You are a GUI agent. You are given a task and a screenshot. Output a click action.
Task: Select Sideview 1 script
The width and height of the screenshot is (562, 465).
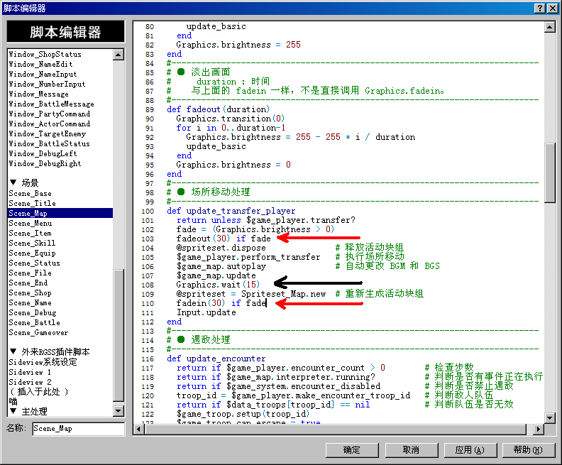pos(30,373)
